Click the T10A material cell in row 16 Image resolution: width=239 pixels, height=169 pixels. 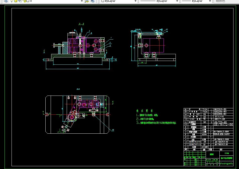pyautogui.click(x=205, y=109)
